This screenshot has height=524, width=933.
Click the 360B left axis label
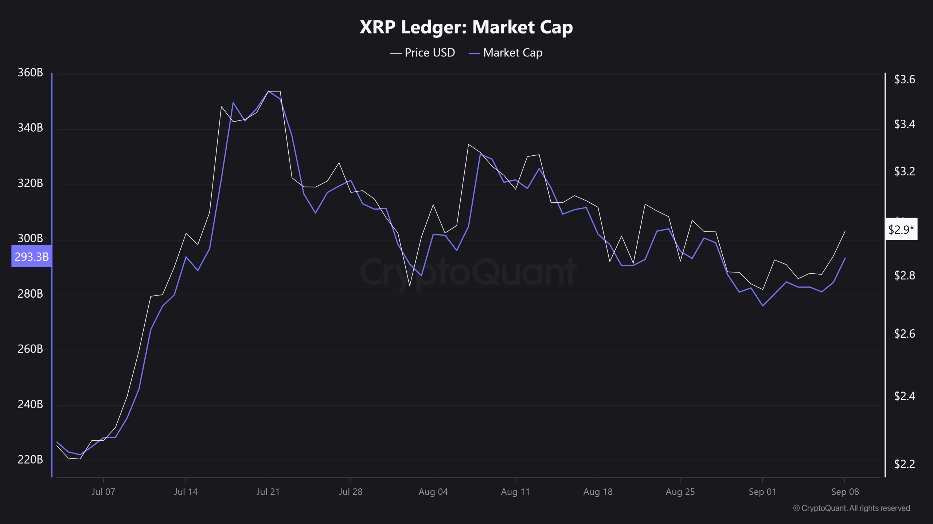[30, 72]
